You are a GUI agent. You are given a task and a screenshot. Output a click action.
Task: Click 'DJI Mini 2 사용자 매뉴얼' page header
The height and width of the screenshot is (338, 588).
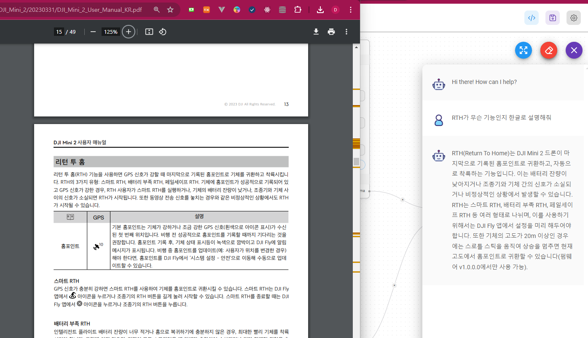coord(80,142)
